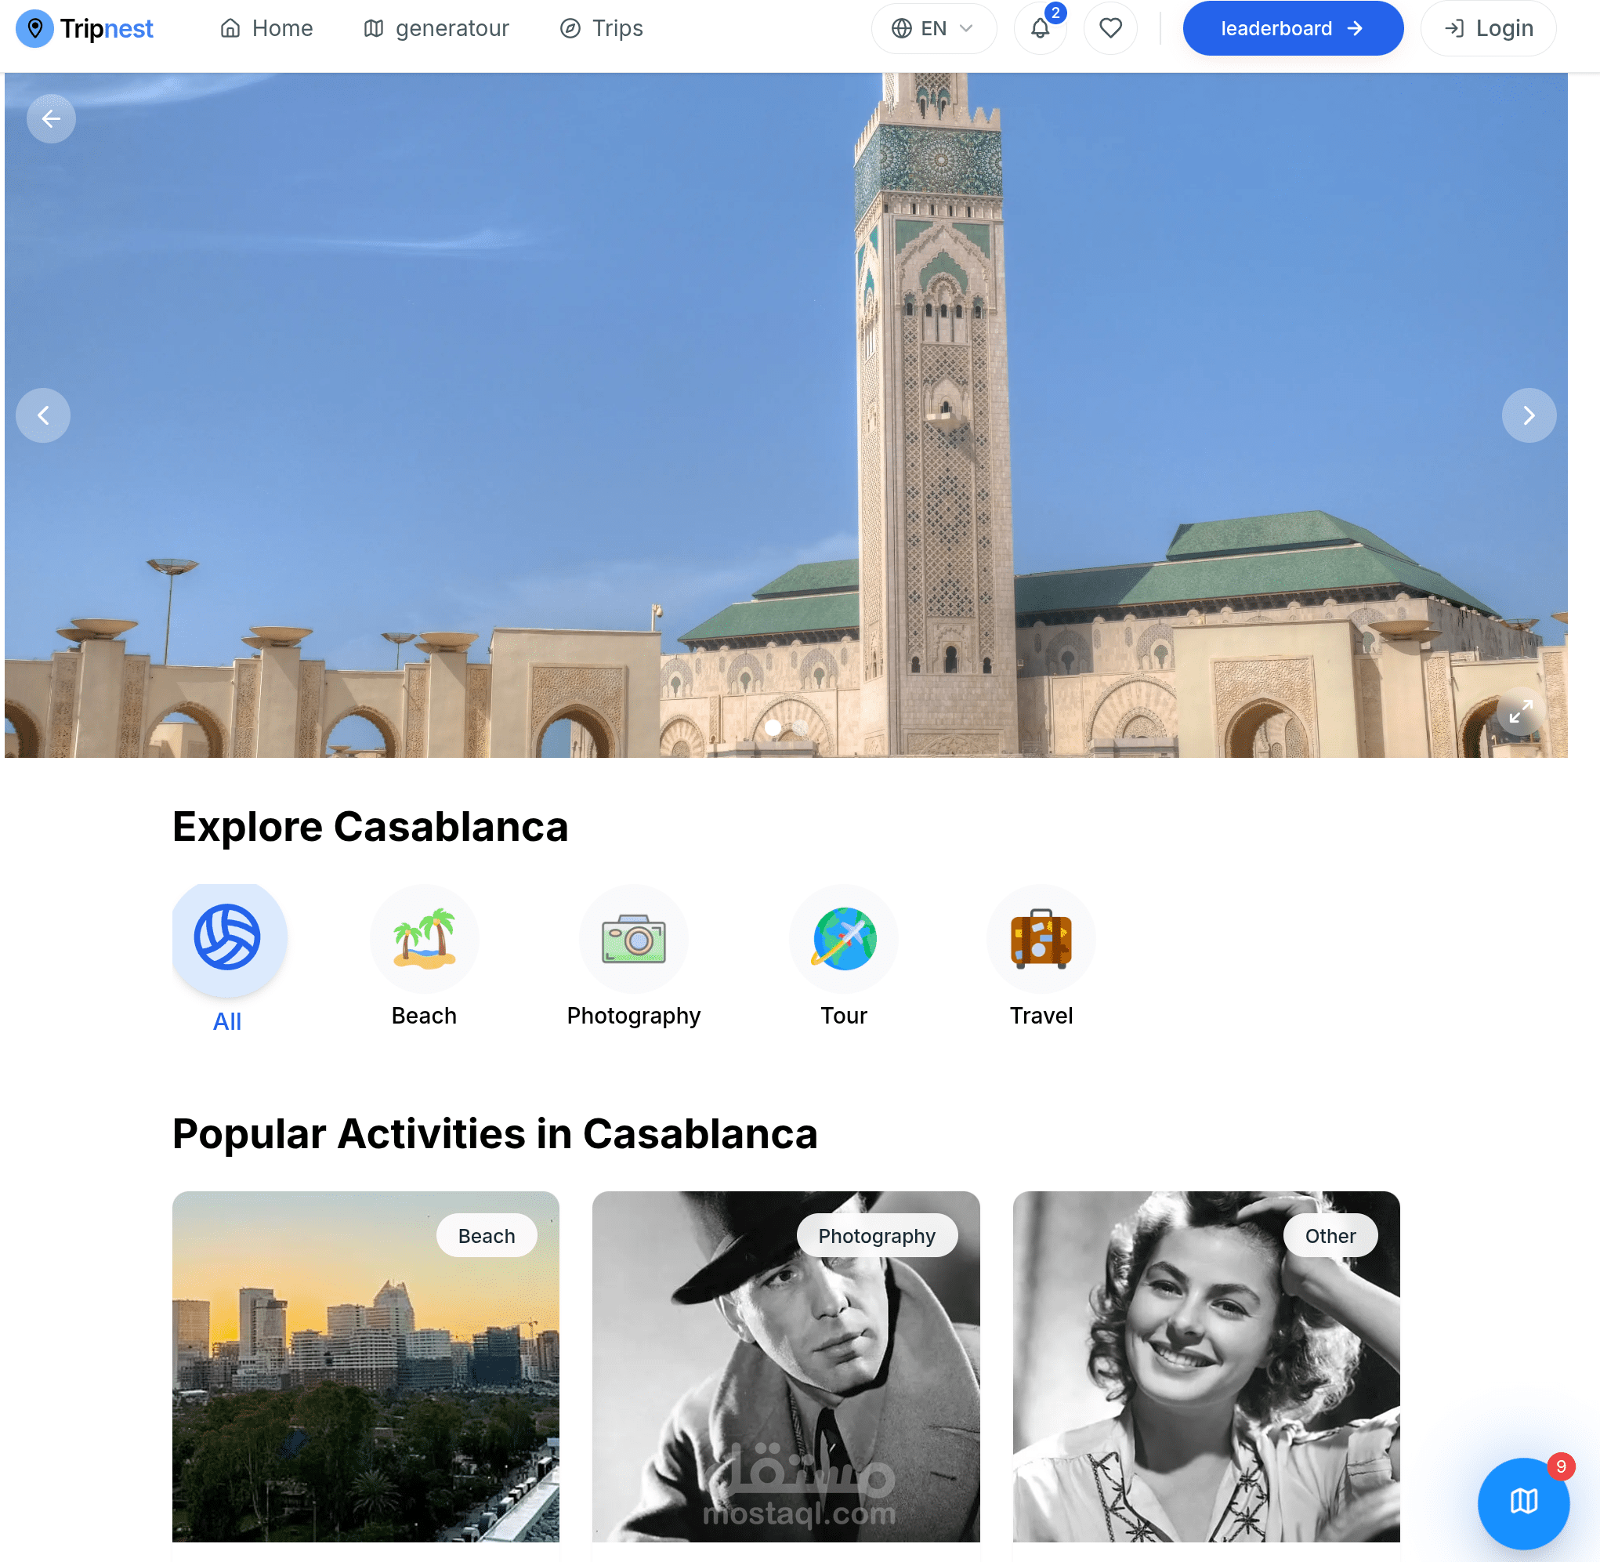Choose the Tour globe category
1600x1562 pixels.
844,940
